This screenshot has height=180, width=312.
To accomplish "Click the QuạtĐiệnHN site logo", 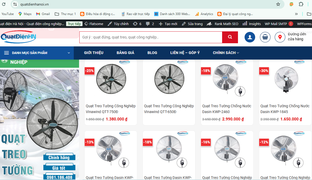I will click(18, 37).
